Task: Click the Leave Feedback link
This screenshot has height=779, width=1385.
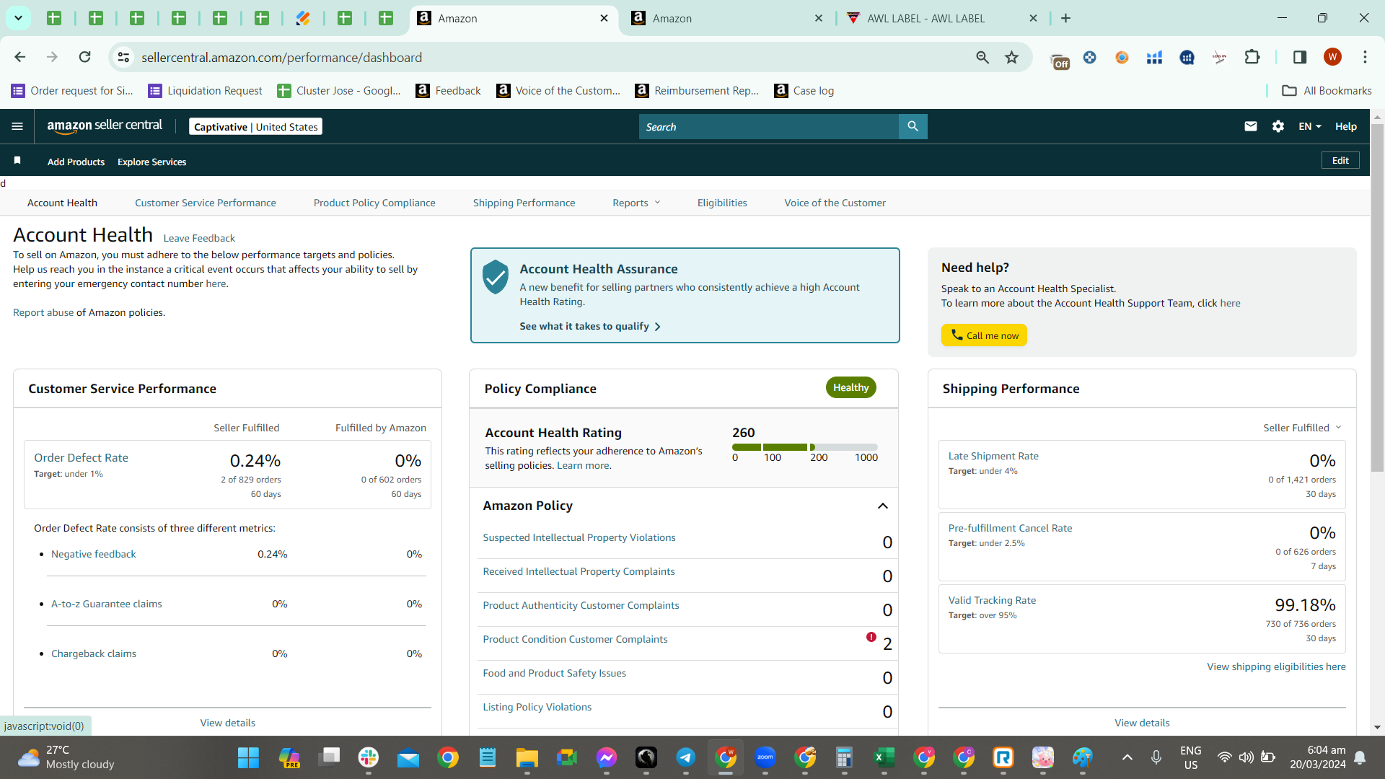Action: 199,238
